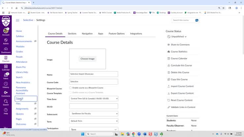Switch to the Integrations tab

136,34
